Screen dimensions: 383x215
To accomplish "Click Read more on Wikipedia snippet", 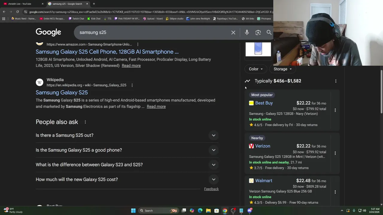I will (x=156, y=107).
